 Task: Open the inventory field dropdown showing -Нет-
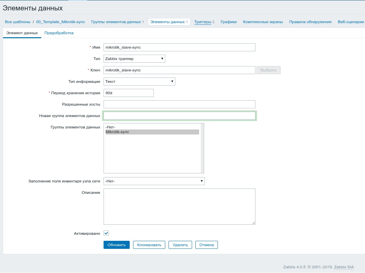click(x=154, y=181)
